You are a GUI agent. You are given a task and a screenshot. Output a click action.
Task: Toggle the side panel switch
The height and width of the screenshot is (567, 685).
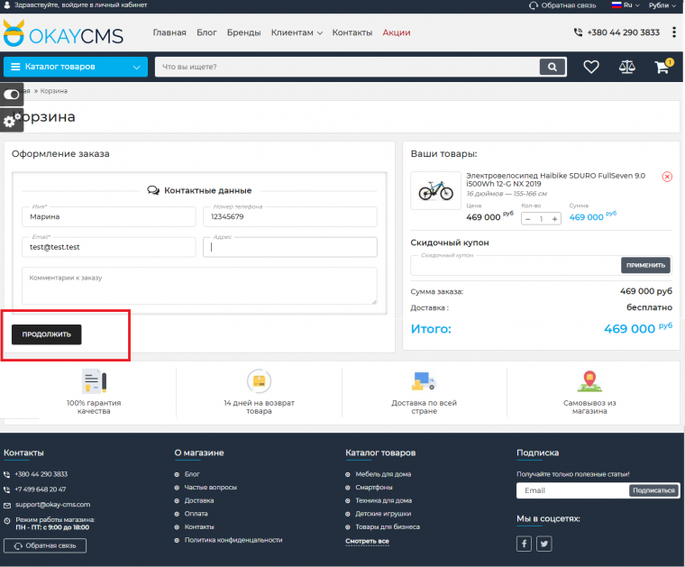coord(12,94)
